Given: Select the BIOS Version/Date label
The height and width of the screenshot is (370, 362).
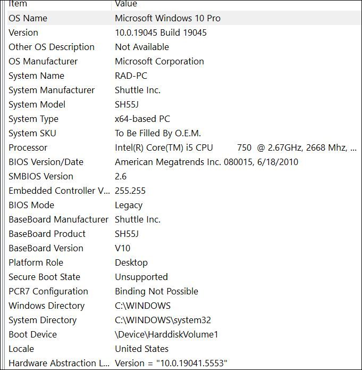Looking at the screenshot, I should point(46,162).
